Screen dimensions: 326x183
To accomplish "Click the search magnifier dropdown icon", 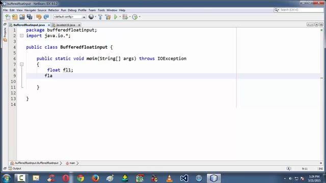I will [x=276, y=10].
